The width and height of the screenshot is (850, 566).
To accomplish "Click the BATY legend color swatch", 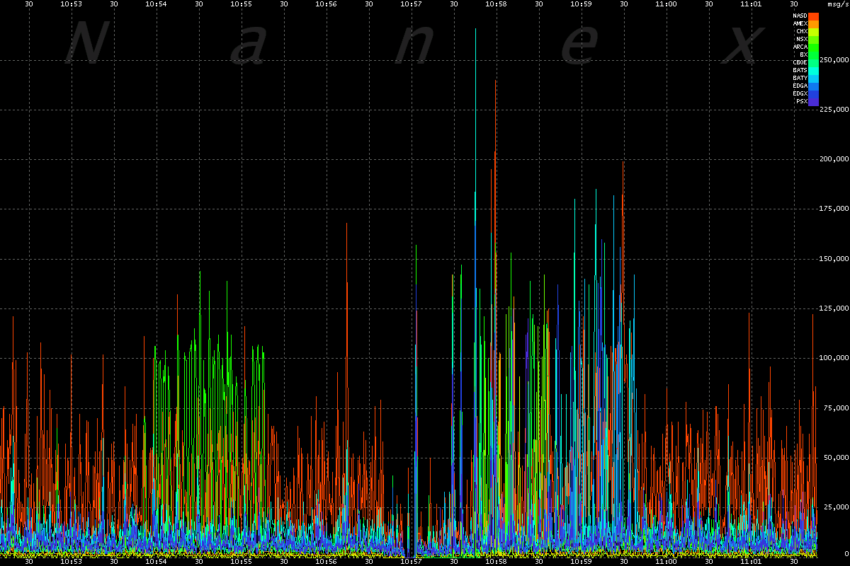I will coord(814,78).
